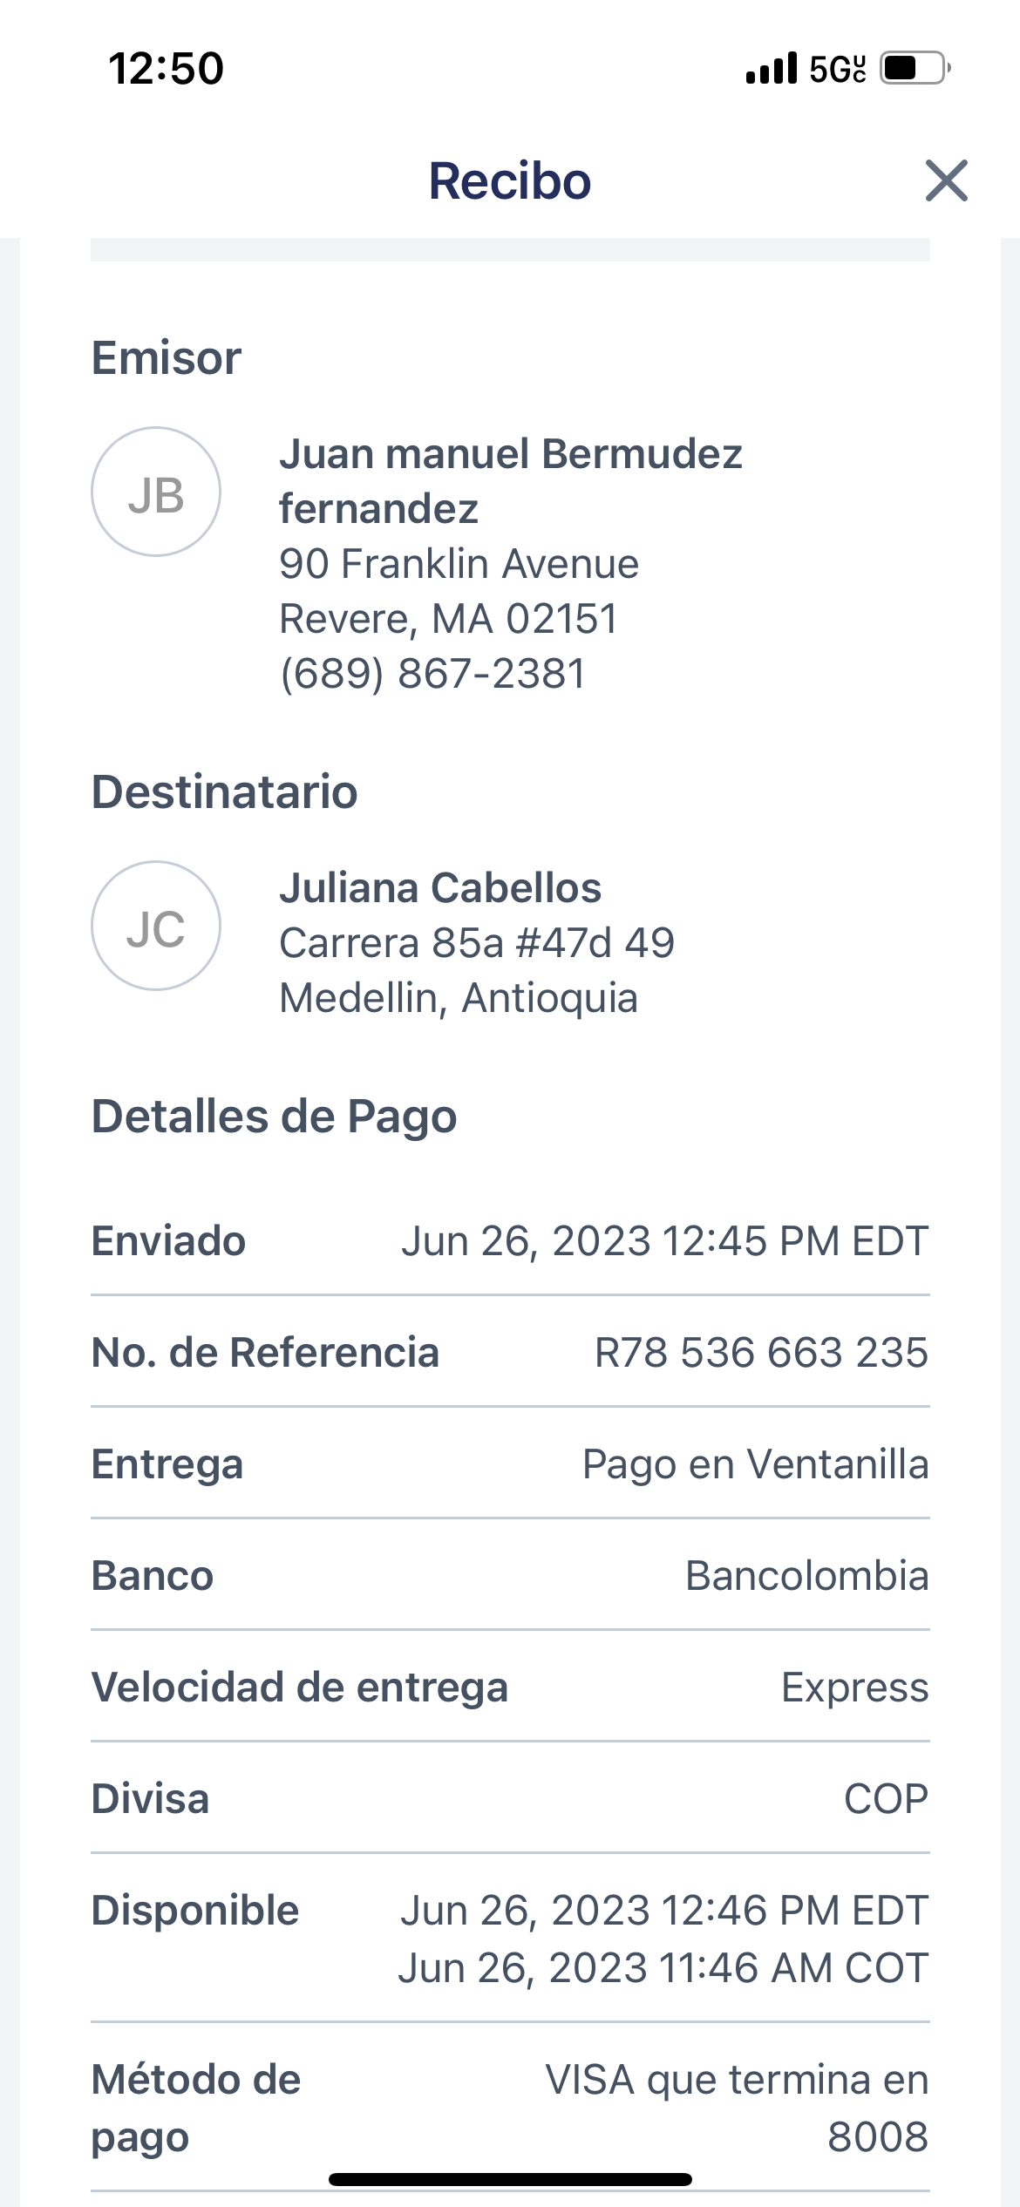1020x2207 pixels.
Task: Tap VISA que termina en 8008
Action: click(x=737, y=2108)
